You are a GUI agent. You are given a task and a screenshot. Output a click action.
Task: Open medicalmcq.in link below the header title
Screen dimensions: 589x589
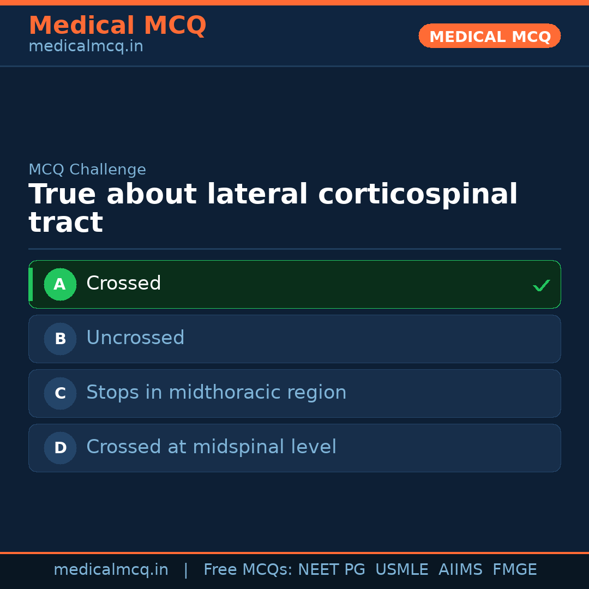pyautogui.click(x=86, y=47)
